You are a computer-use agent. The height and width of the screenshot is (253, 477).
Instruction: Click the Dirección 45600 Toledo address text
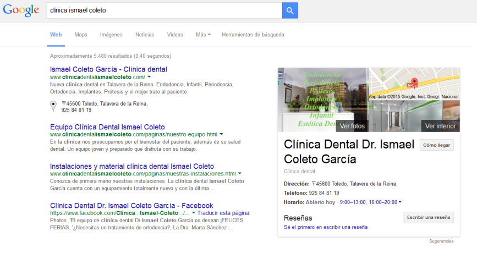tap(341, 184)
